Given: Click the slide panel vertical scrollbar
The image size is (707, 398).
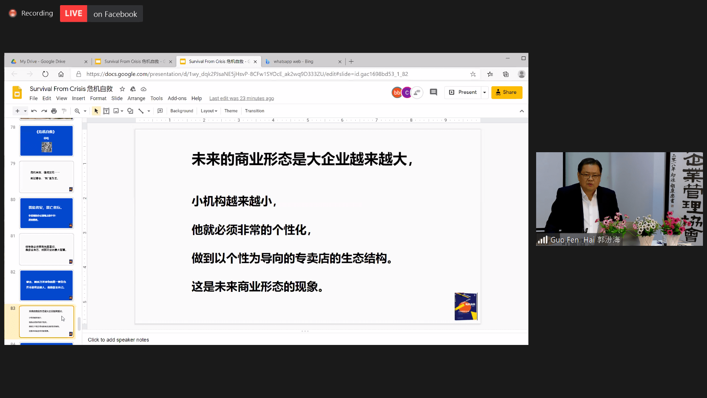Looking at the screenshot, I should (79, 324).
